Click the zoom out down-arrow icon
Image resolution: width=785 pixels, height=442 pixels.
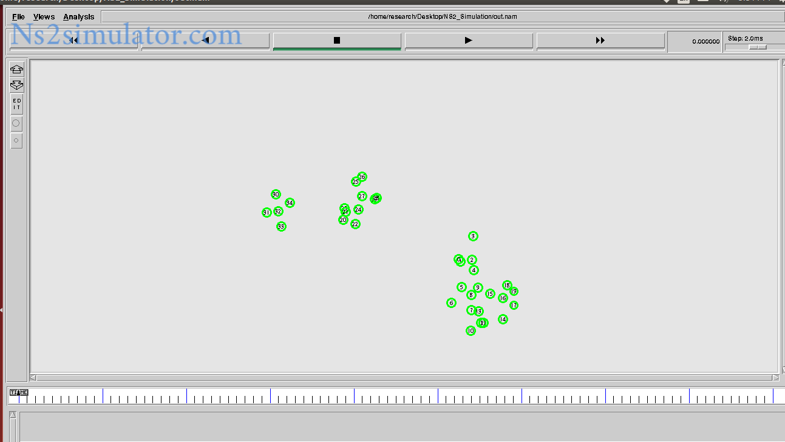(x=16, y=85)
